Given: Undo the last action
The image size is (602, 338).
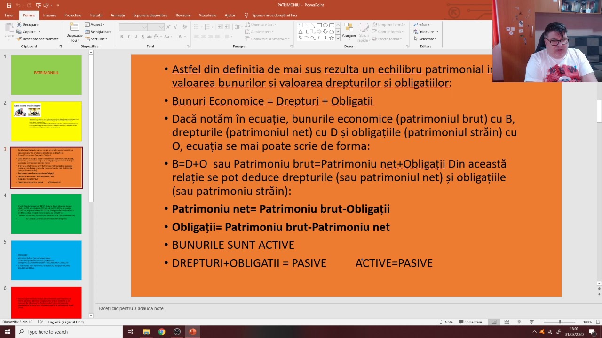Looking at the screenshot, I should [x=19, y=5].
